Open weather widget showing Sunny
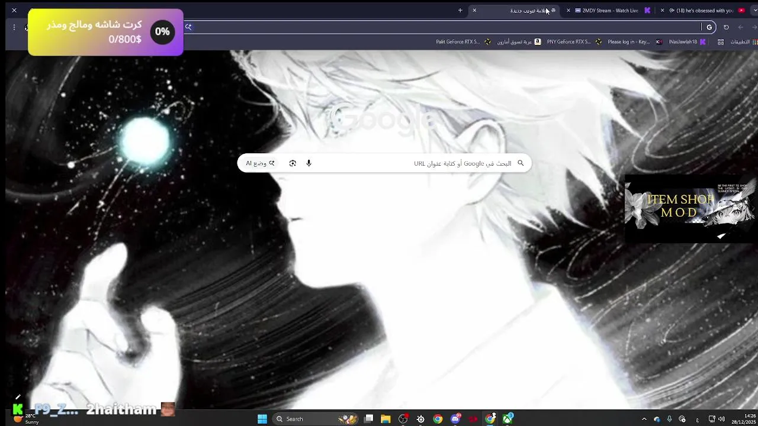This screenshot has width=758, height=426. [x=27, y=419]
